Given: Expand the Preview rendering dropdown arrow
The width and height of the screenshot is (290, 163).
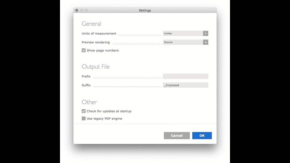Looking at the screenshot, I should (x=205, y=42).
